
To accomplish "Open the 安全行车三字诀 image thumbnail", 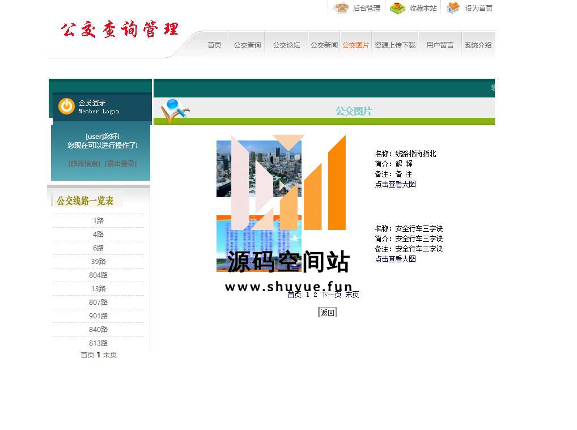I will click(258, 244).
